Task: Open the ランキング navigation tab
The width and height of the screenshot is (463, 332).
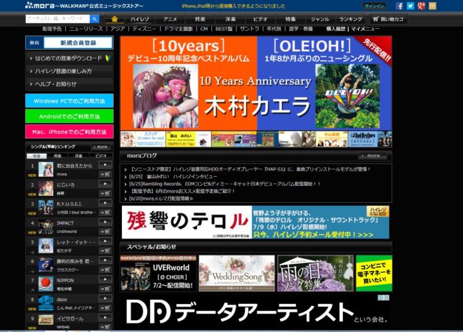Action: tap(351, 19)
